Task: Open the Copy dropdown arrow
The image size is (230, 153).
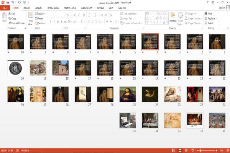Action: click(18, 18)
